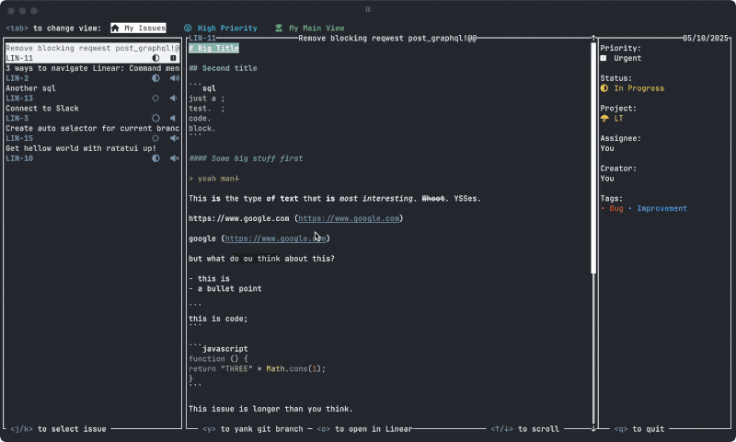Click the '<↑/↓> to scroll' hint
This screenshot has height=442, width=736.
click(x=524, y=429)
